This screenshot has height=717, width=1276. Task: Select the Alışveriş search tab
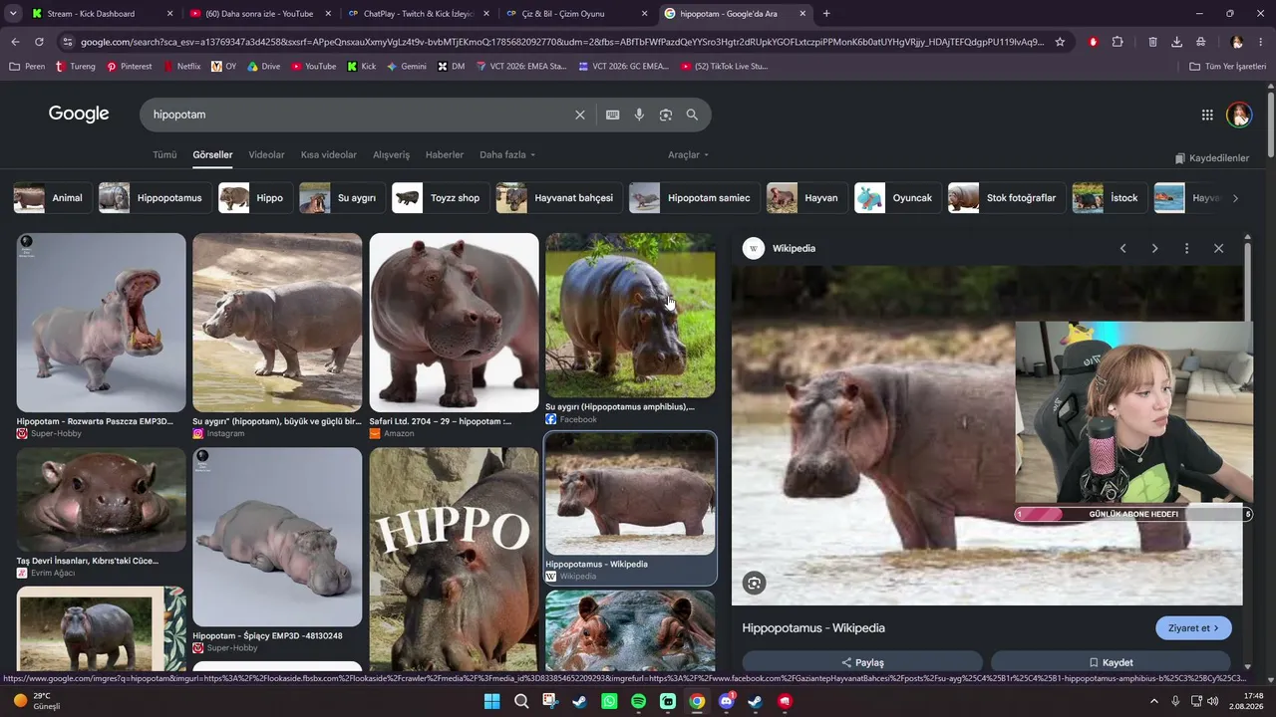(391, 155)
